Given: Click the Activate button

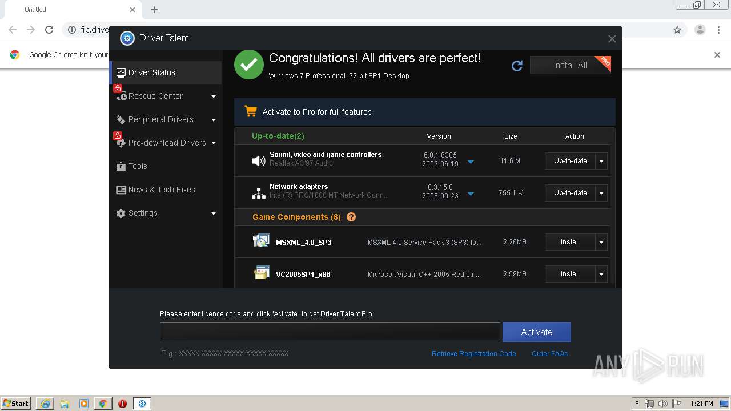Looking at the screenshot, I should (537, 332).
